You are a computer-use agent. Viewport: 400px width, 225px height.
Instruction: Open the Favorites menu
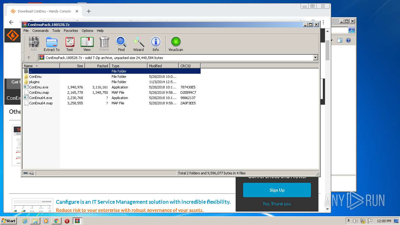click(71, 31)
